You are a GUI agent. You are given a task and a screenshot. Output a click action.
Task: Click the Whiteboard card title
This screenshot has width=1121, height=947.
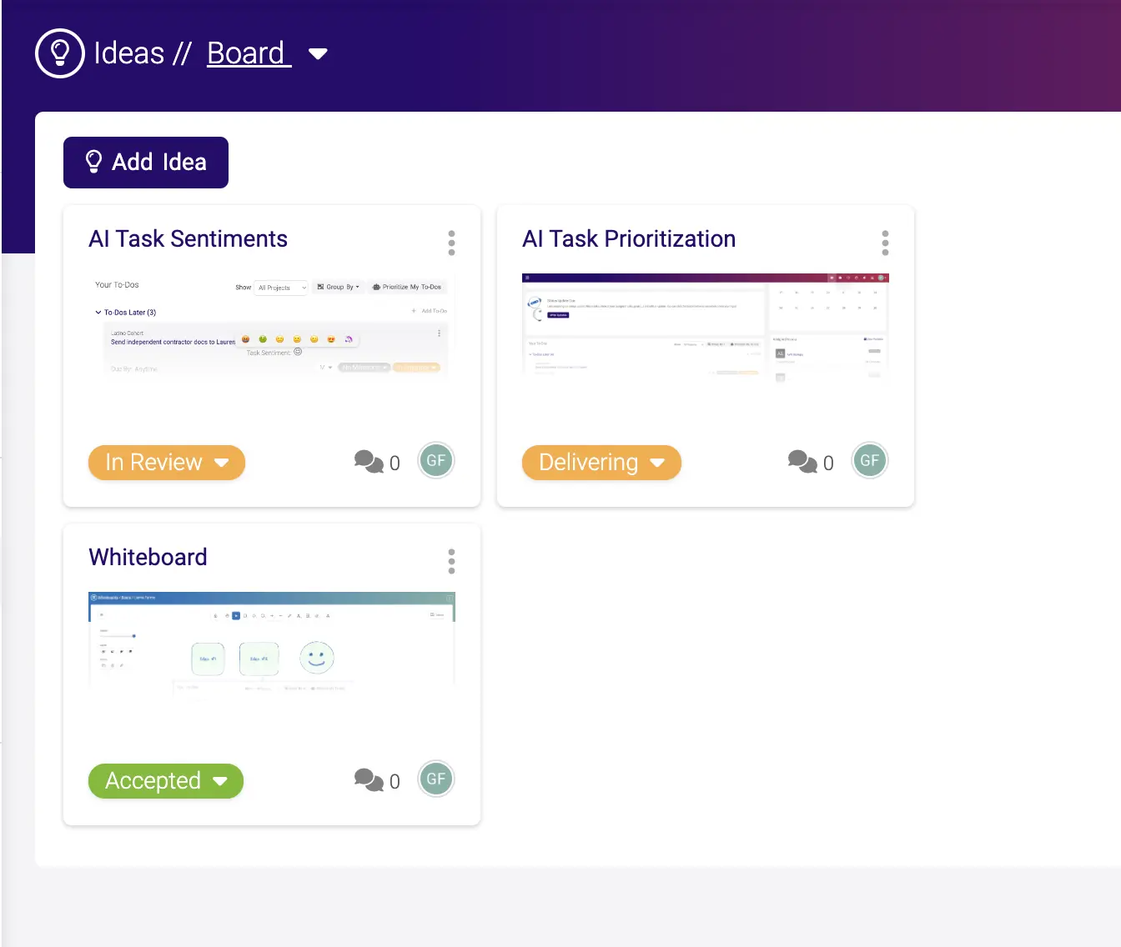pyautogui.click(x=148, y=557)
